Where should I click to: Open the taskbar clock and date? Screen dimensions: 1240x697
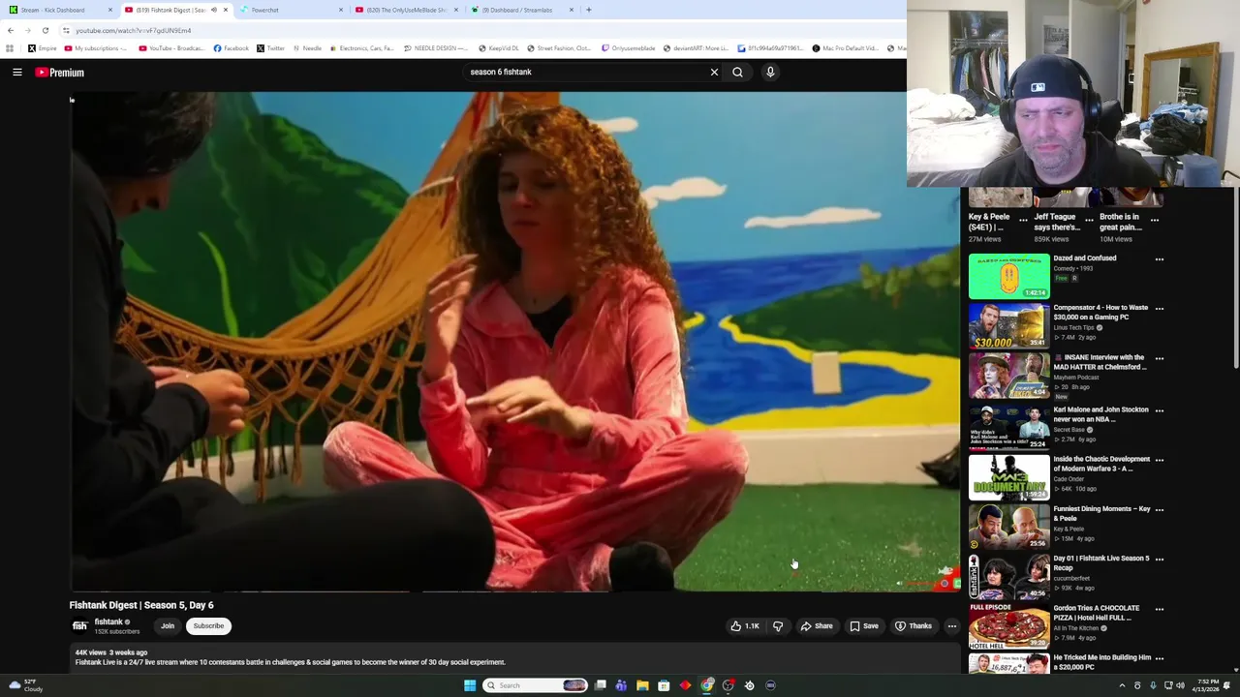tap(1207, 685)
